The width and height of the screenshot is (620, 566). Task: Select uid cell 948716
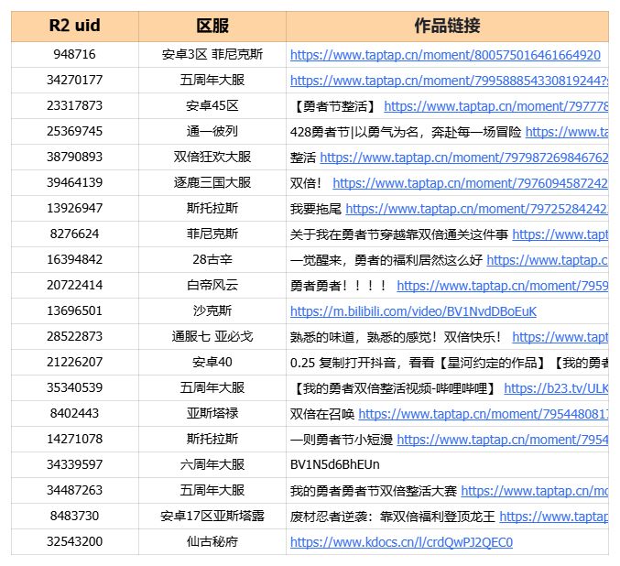(75, 55)
